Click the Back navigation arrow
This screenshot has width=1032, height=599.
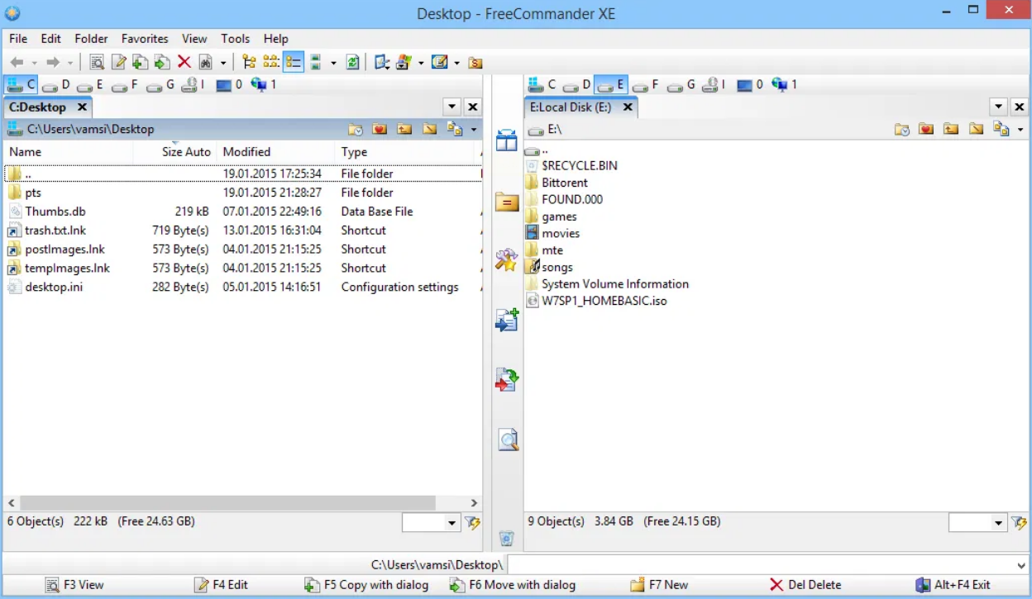17,62
